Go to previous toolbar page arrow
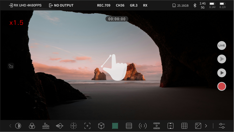The width and height of the screenshot is (234, 132). point(10,126)
